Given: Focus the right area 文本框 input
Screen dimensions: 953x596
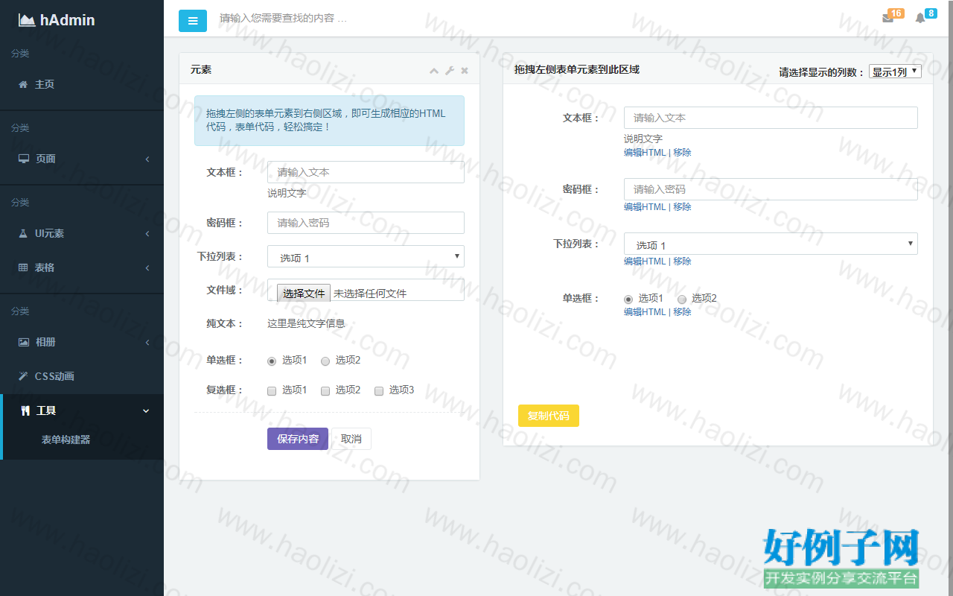Looking at the screenshot, I should pyautogui.click(x=771, y=118).
